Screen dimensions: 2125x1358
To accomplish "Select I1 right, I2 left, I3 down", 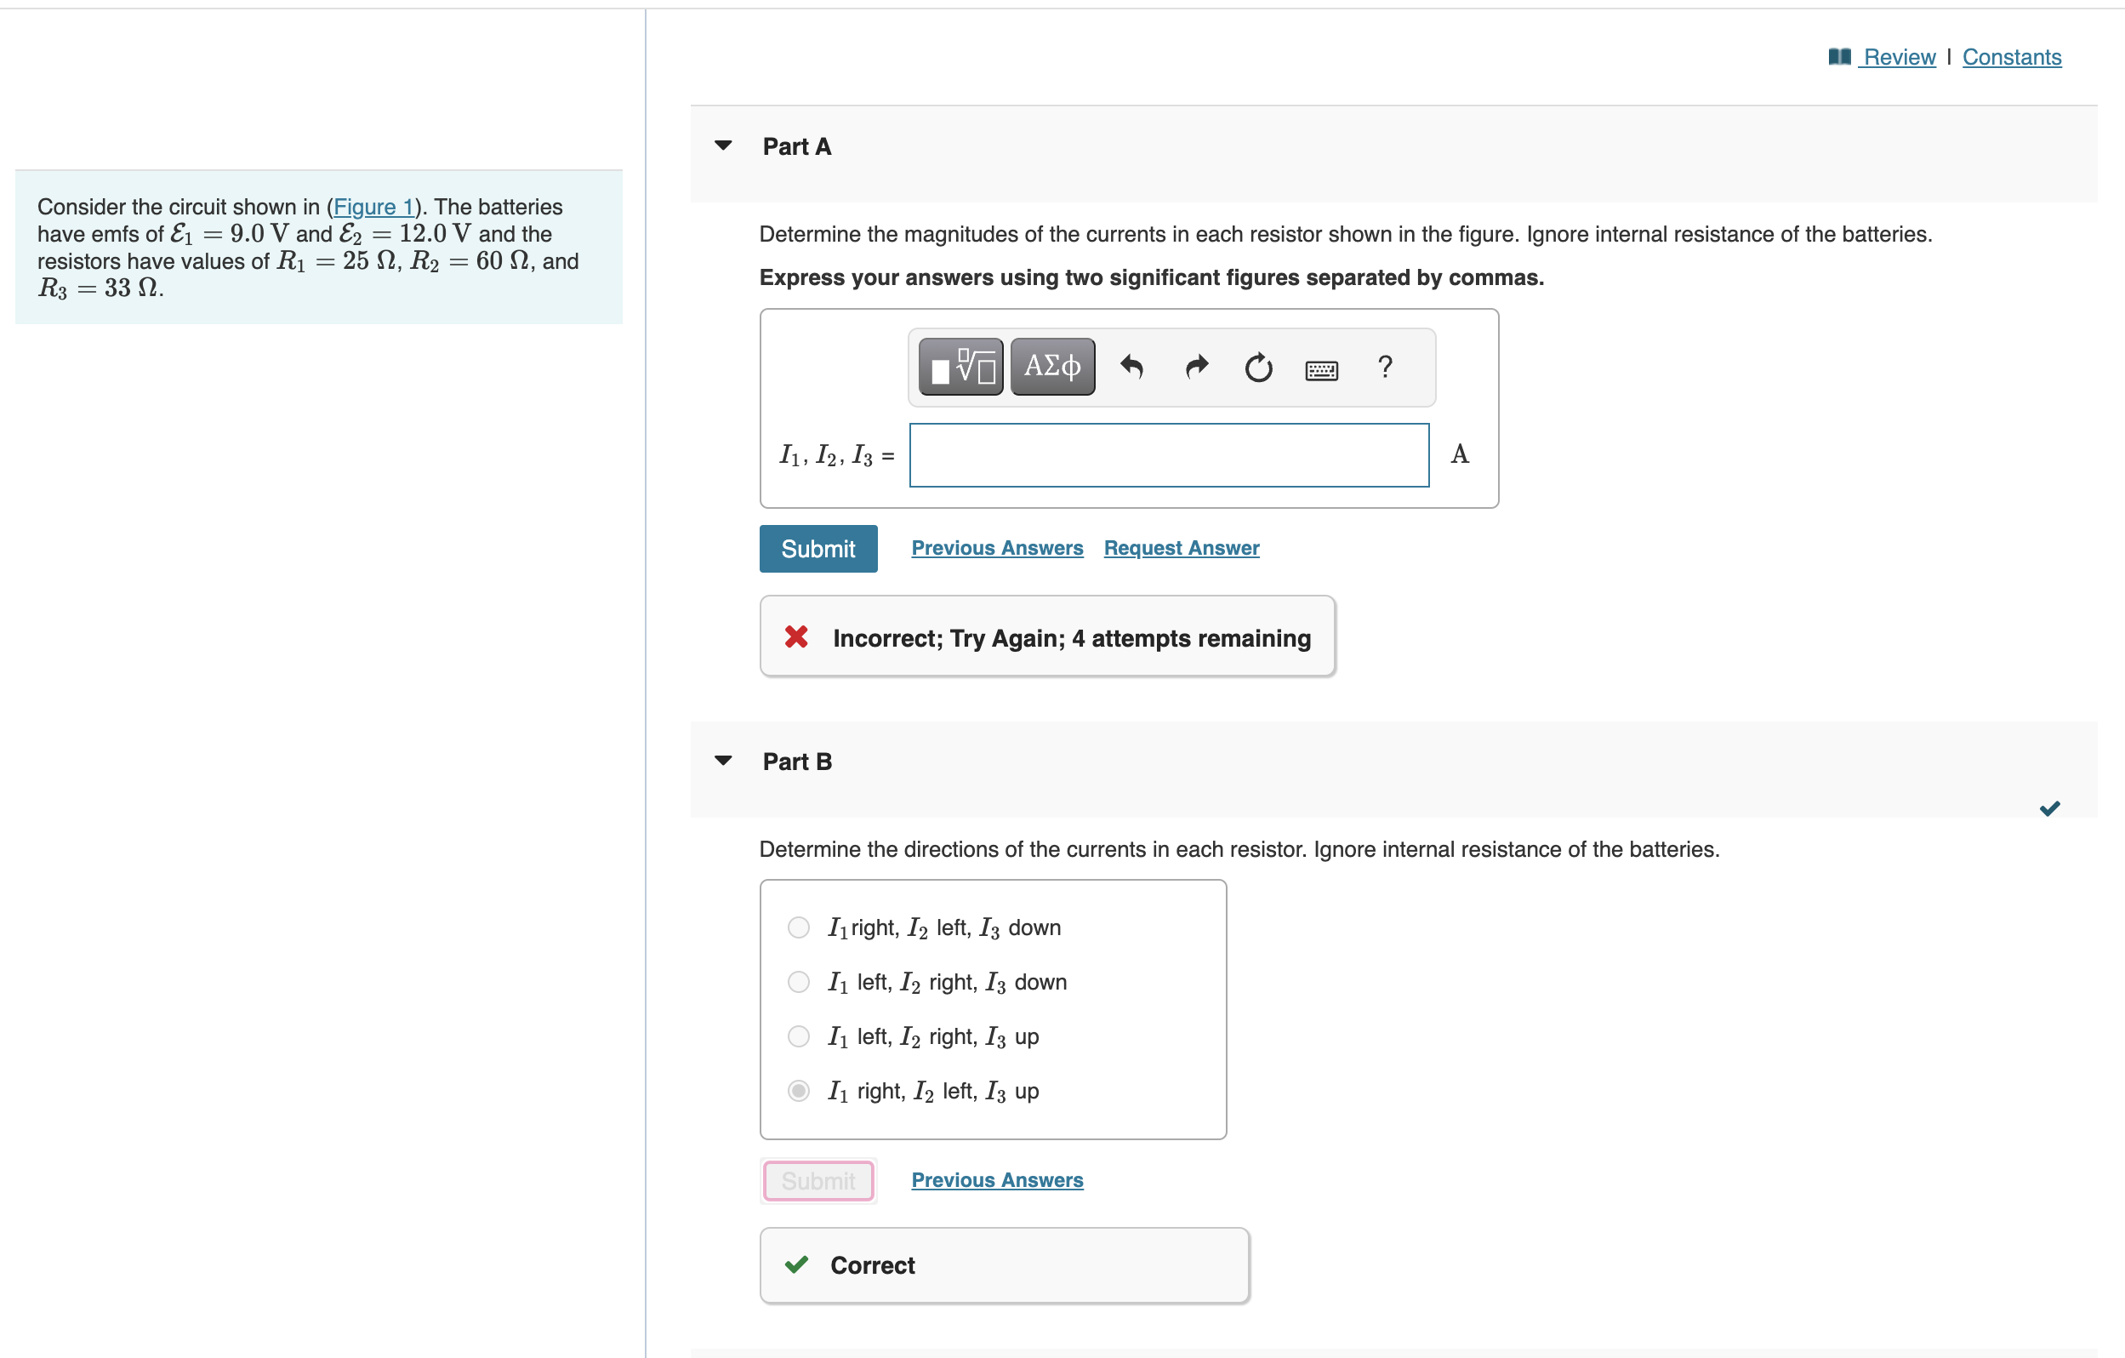I will coord(798,927).
